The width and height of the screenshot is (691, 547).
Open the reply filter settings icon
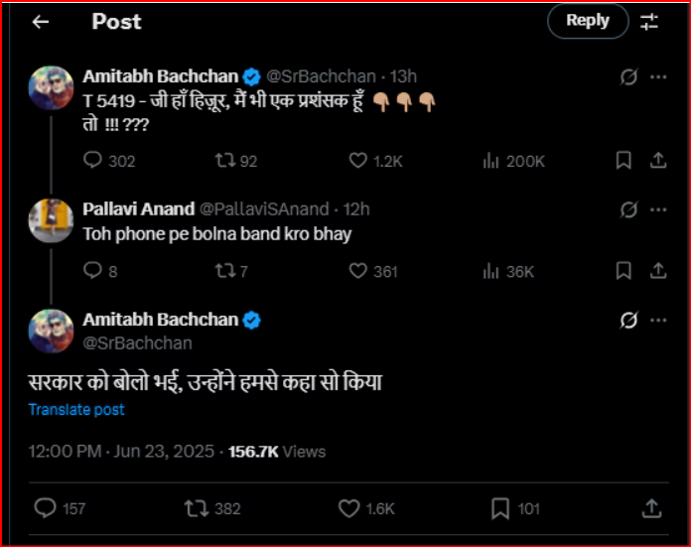point(649,22)
